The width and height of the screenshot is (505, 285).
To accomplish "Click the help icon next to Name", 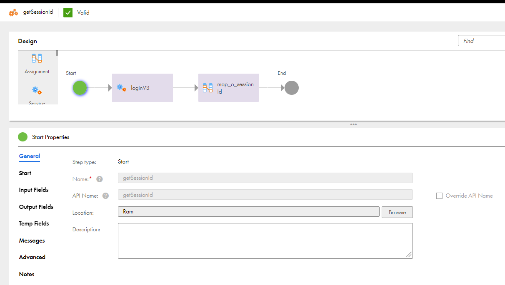I will pos(100,179).
